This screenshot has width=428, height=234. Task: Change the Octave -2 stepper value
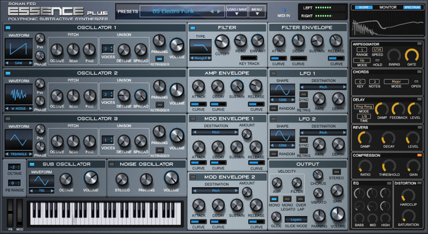(x=15, y=167)
